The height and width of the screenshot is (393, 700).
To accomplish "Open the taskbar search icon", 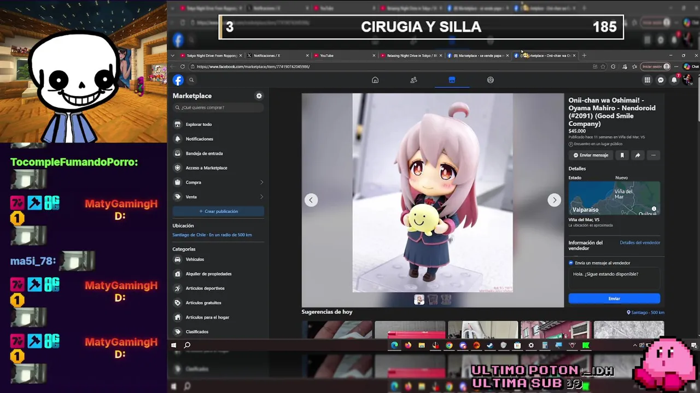I will tap(187, 345).
